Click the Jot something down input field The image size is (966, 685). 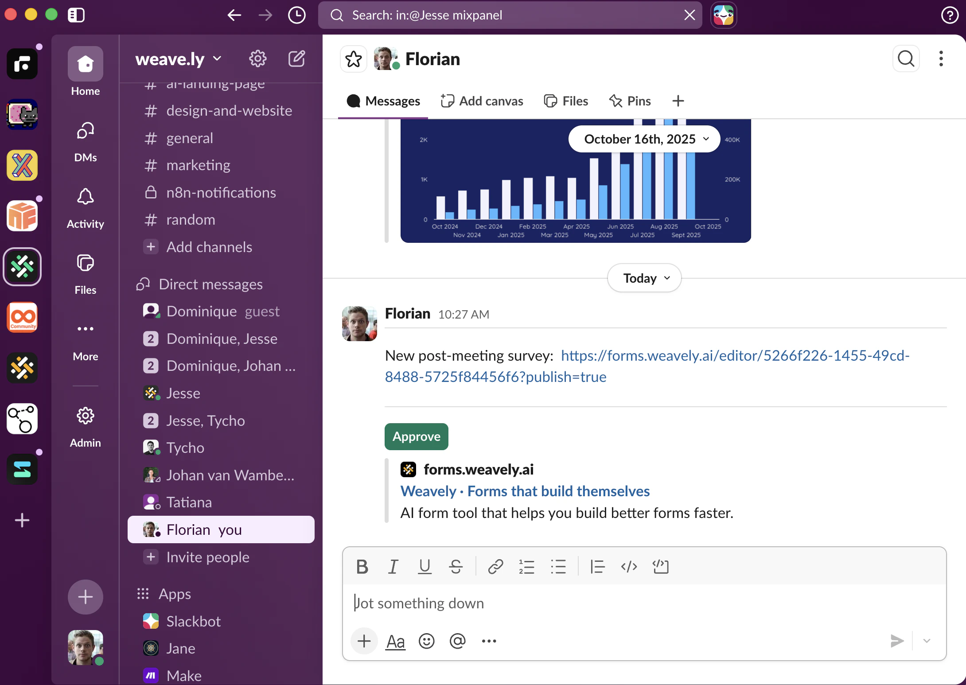coord(487,603)
